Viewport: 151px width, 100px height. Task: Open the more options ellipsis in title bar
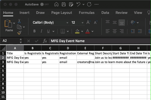tap(97, 4)
